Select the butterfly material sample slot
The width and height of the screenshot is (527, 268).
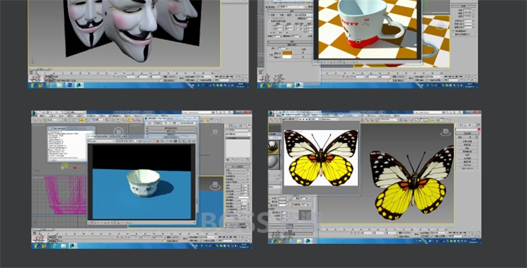[273, 147]
